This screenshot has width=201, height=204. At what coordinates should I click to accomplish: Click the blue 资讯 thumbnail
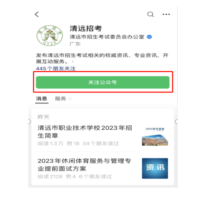(x=155, y=169)
